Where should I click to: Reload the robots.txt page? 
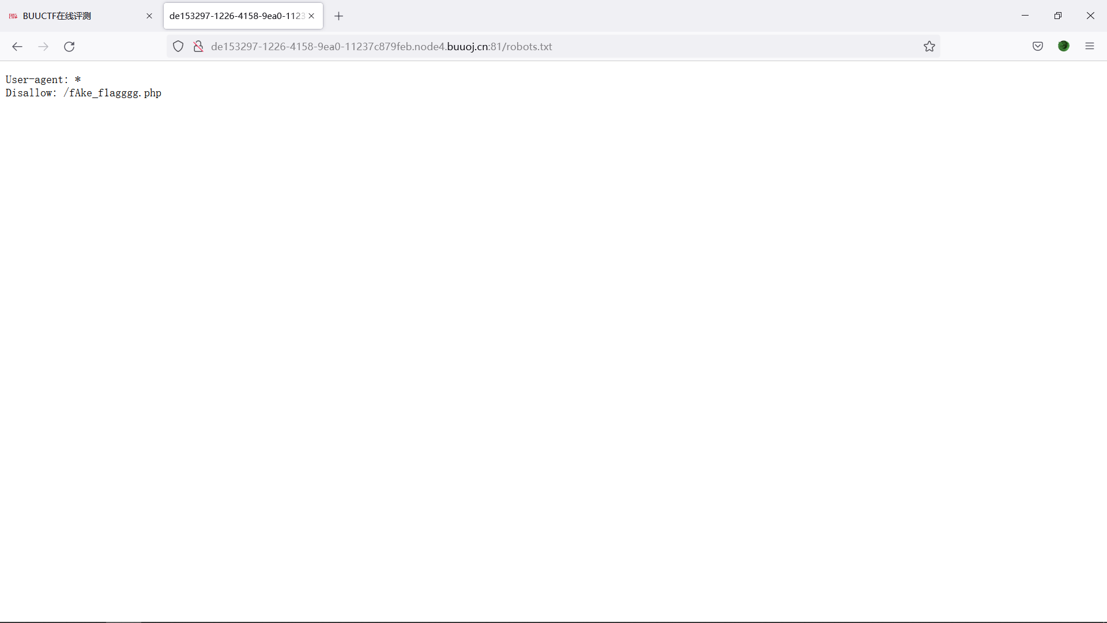click(69, 47)
